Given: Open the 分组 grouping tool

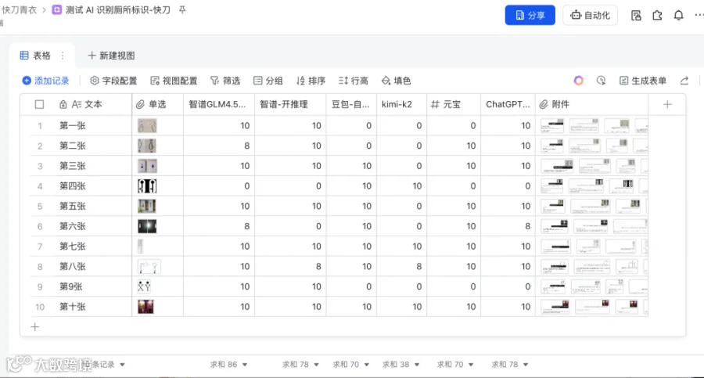Looking at the screenshot, I should (x=268, y=81).
